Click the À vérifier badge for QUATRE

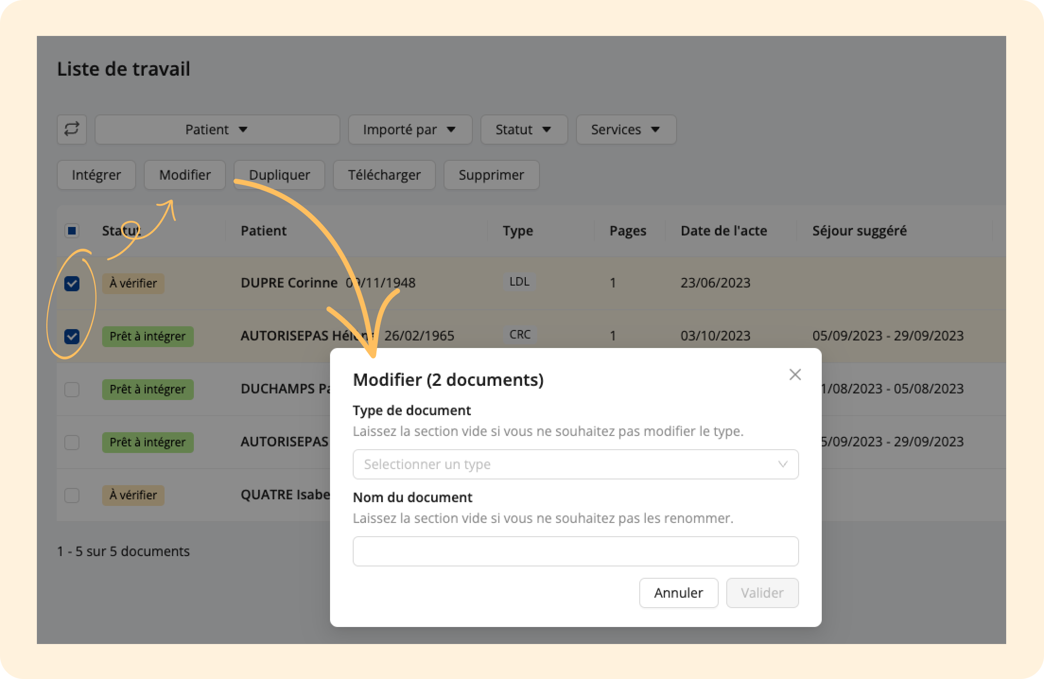point(133,495)
